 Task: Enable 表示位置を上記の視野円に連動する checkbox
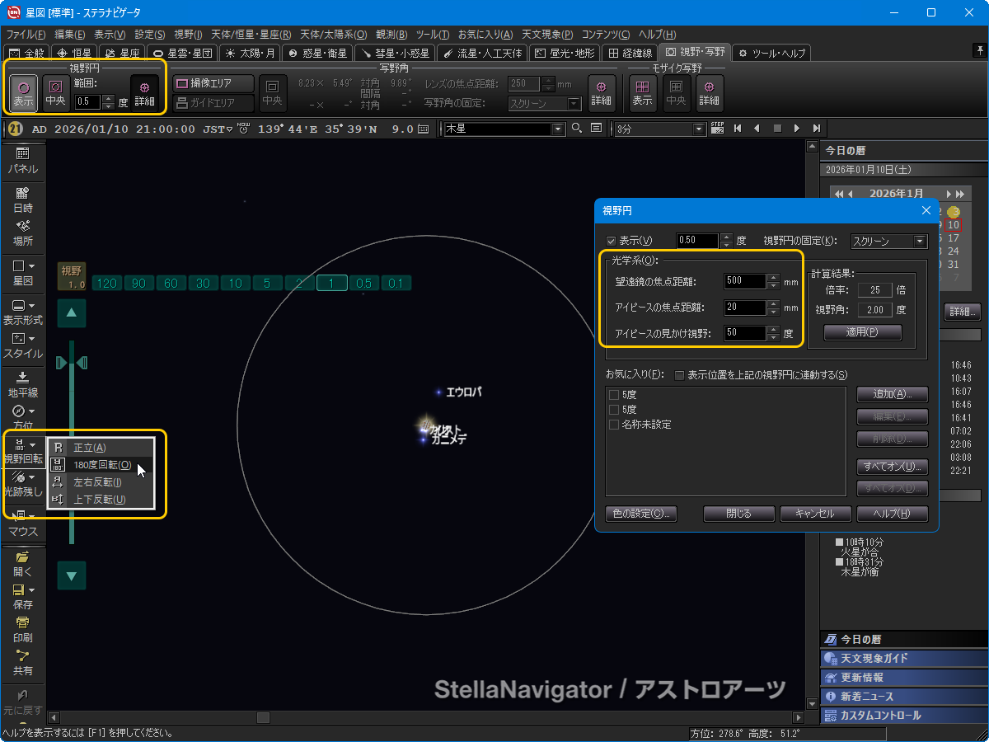point(680,375)
